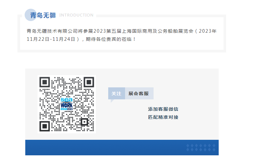Click the paragraph beginning 青岛无疆技术有限公司
254x166 pixels.
coord(122,35)
